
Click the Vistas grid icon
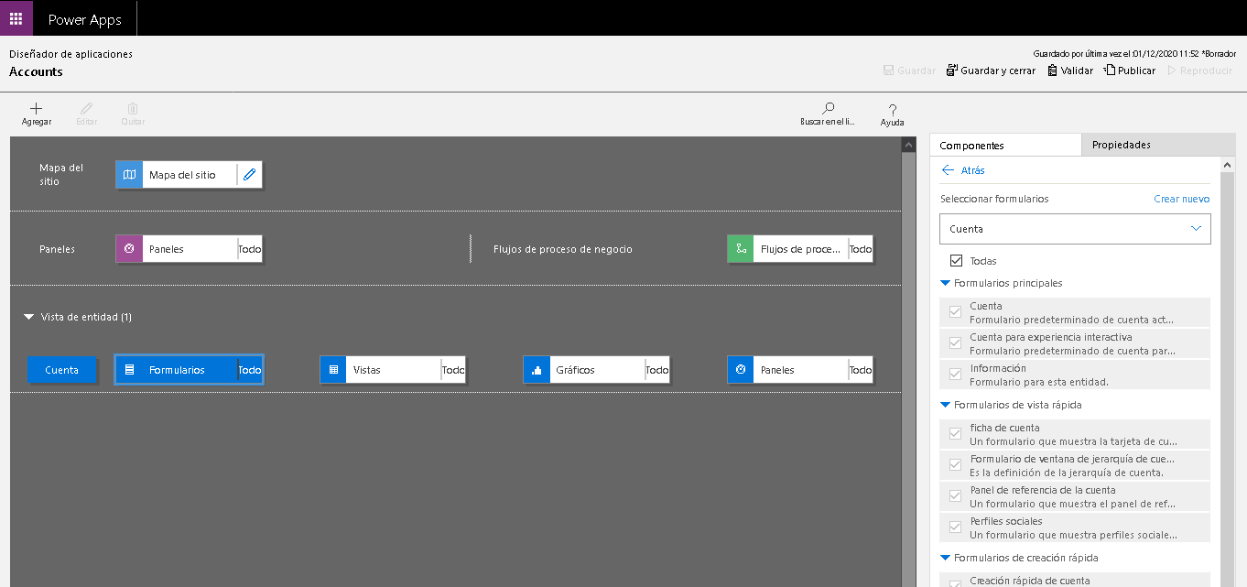click(333, 370)
